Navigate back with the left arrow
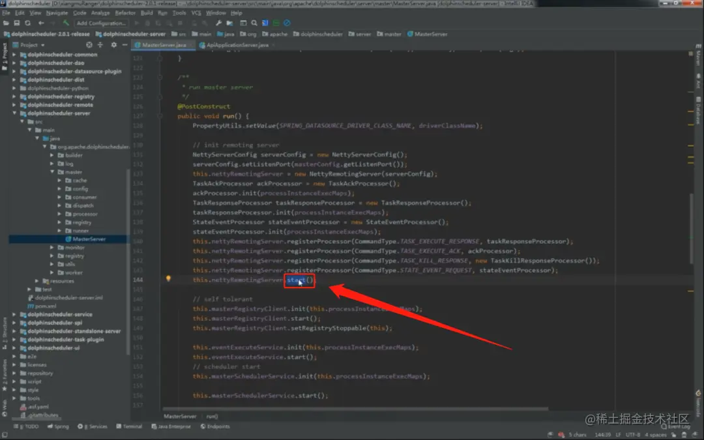Viewport: 704px width, 440px height. tap(41, 23)
